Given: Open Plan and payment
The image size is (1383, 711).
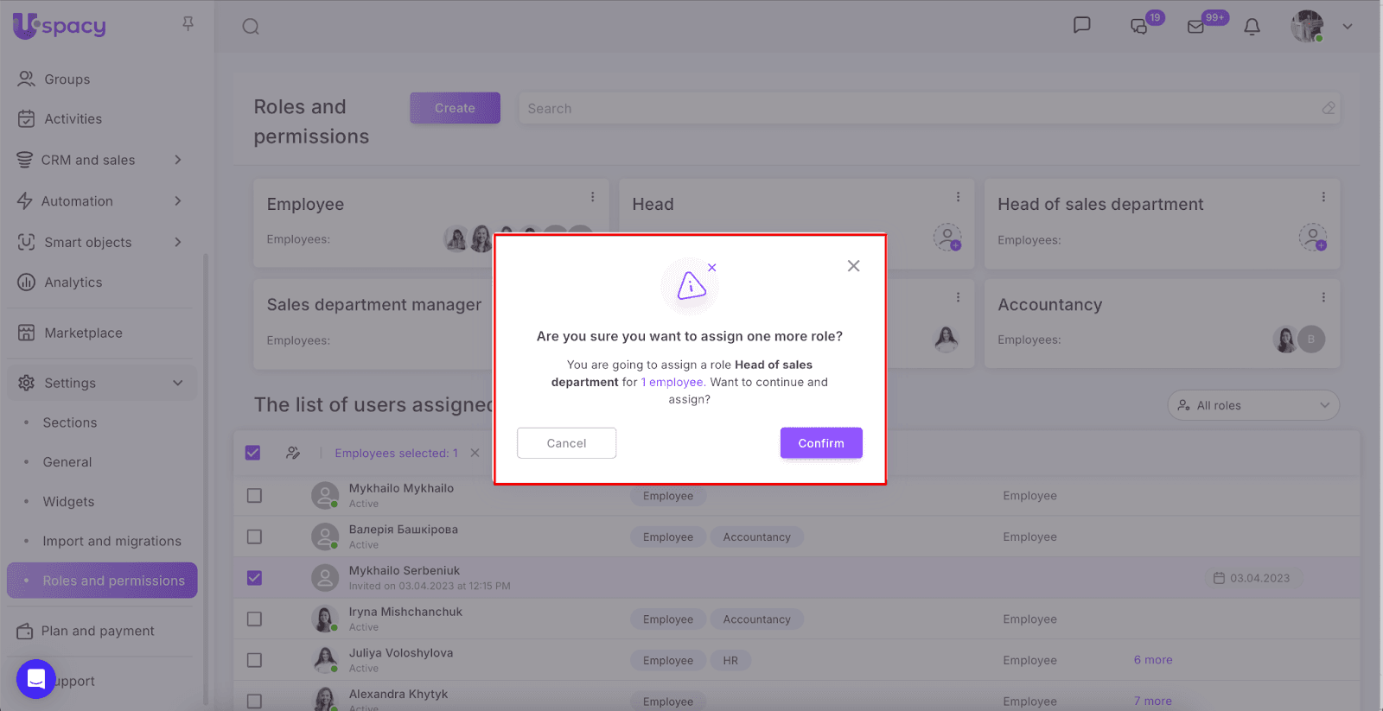Looking at the screenshot, I should click(98, 632).
